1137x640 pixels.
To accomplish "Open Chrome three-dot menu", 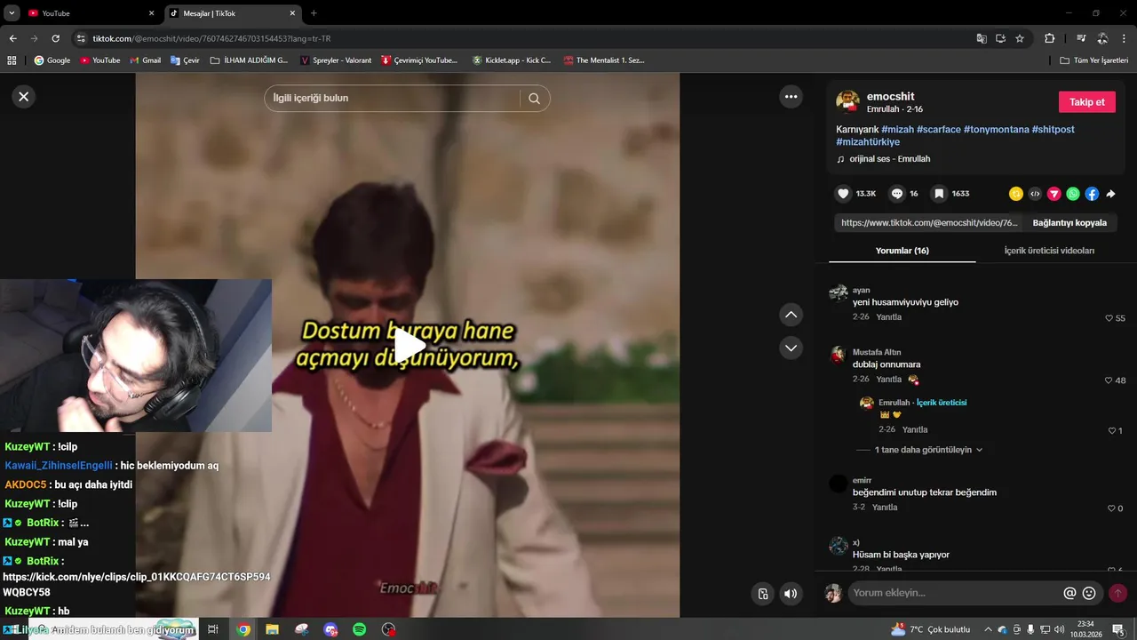I will (1125, 38).
